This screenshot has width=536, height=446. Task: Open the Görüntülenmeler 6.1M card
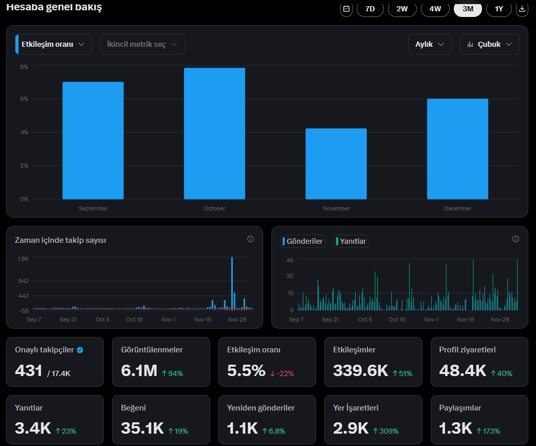[x=161, y=362]
